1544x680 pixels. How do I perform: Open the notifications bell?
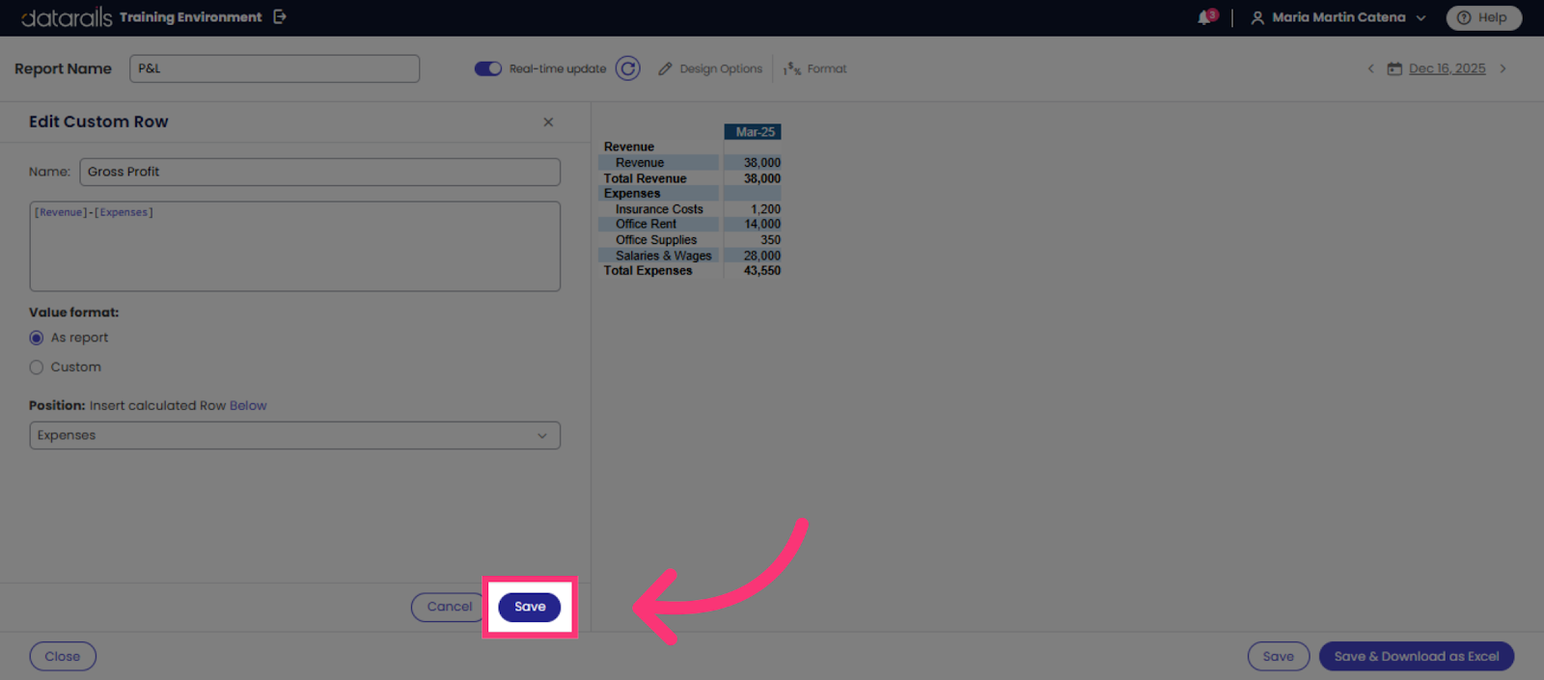(1206, 17)
